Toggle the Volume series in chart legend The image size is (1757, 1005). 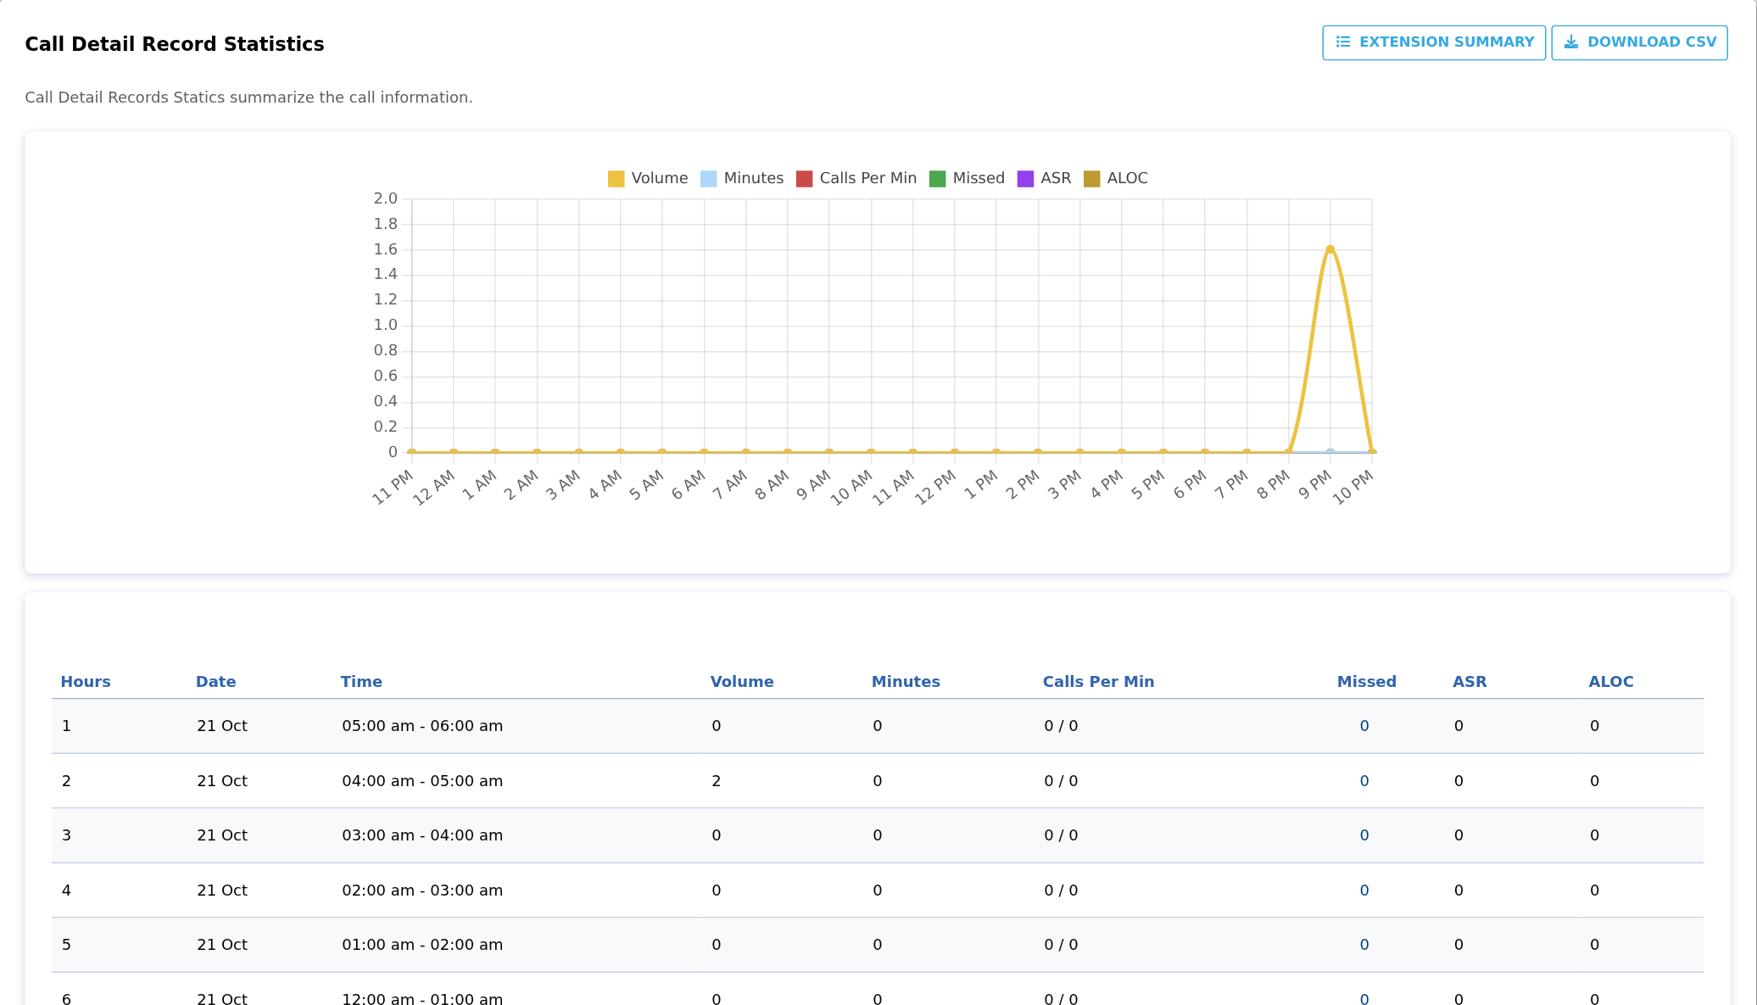tap(648, 178)
